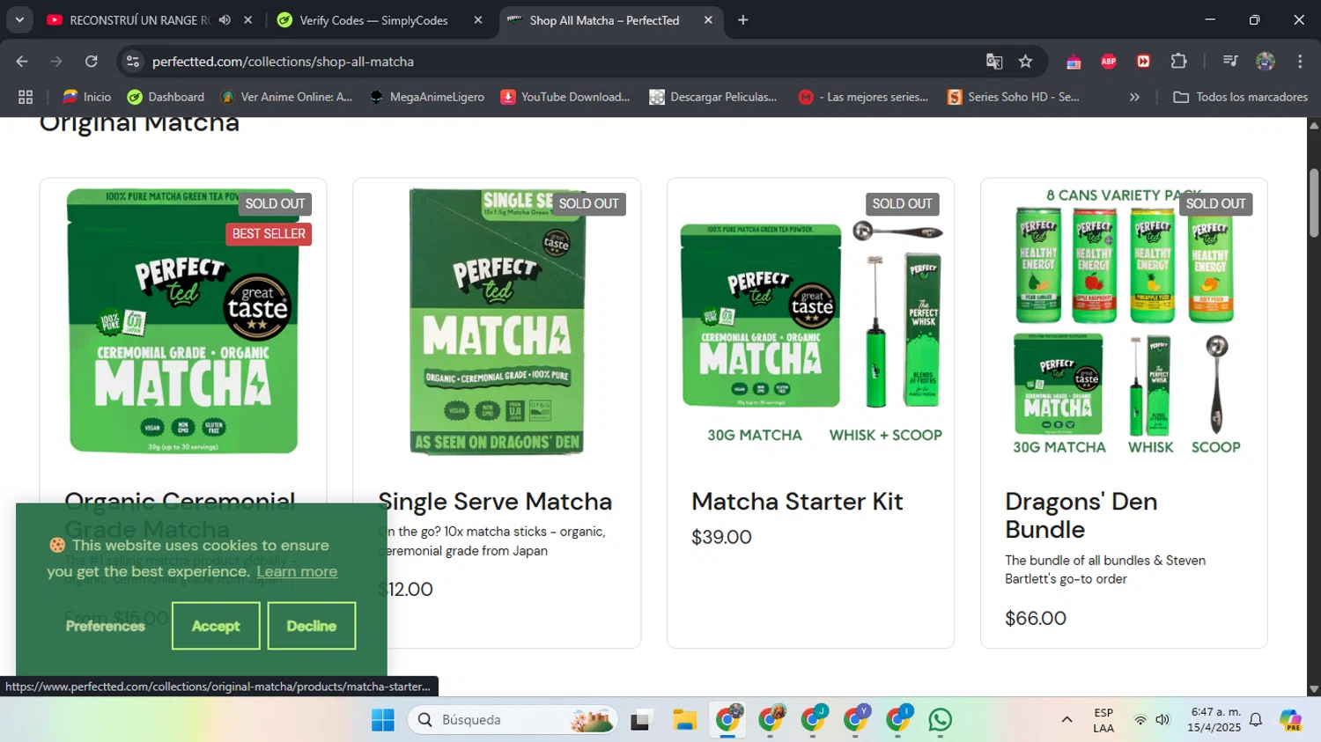Open the AdBlock Plus extension

(1109, 62)
